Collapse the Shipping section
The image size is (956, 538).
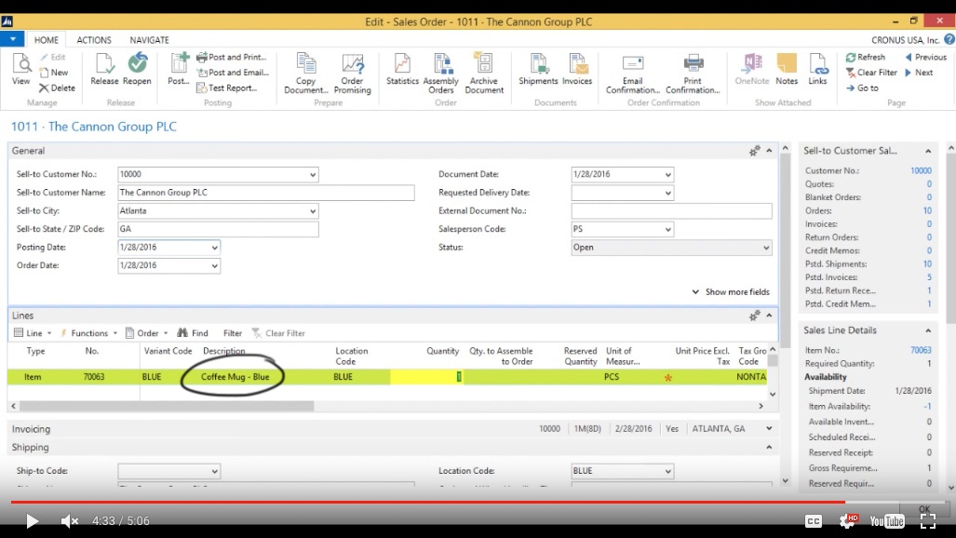[769, 447]
